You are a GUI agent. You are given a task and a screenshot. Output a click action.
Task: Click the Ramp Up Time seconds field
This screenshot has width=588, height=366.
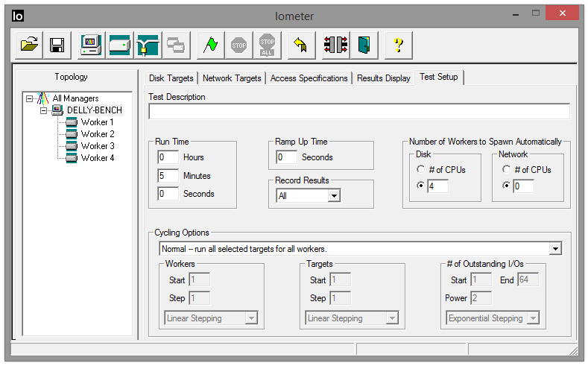point(286,157)
